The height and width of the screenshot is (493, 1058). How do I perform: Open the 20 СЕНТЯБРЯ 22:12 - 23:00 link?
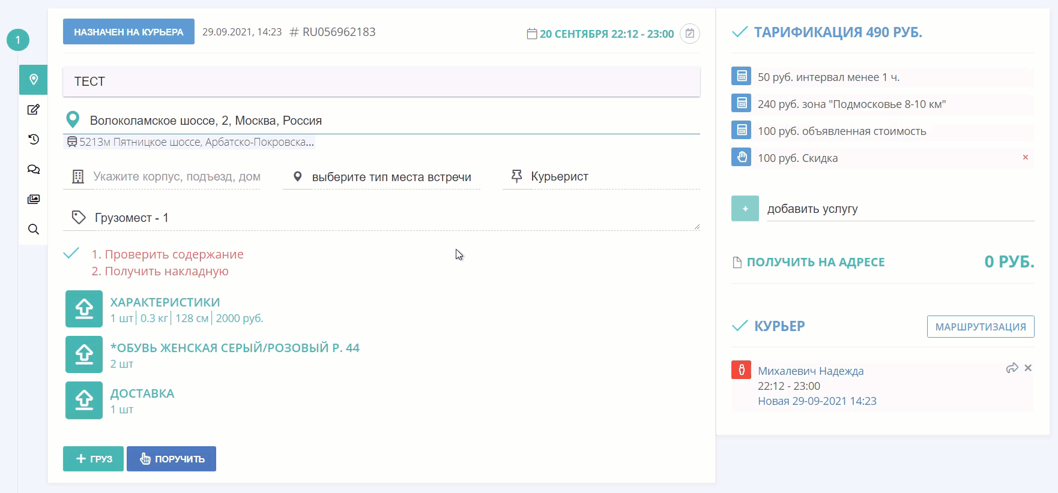(x=606, y=34)
